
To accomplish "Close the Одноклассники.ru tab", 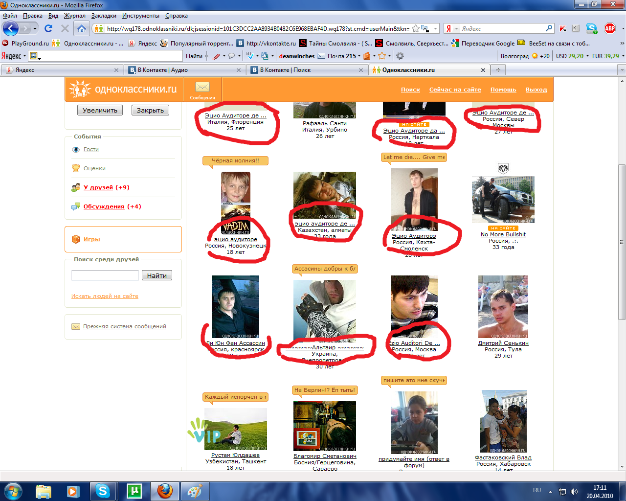I will [483, 70].
